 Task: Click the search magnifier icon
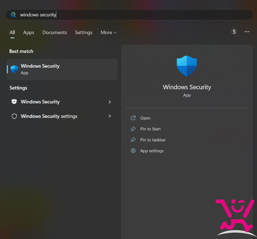pyautogui.click(x=13, y=15)
